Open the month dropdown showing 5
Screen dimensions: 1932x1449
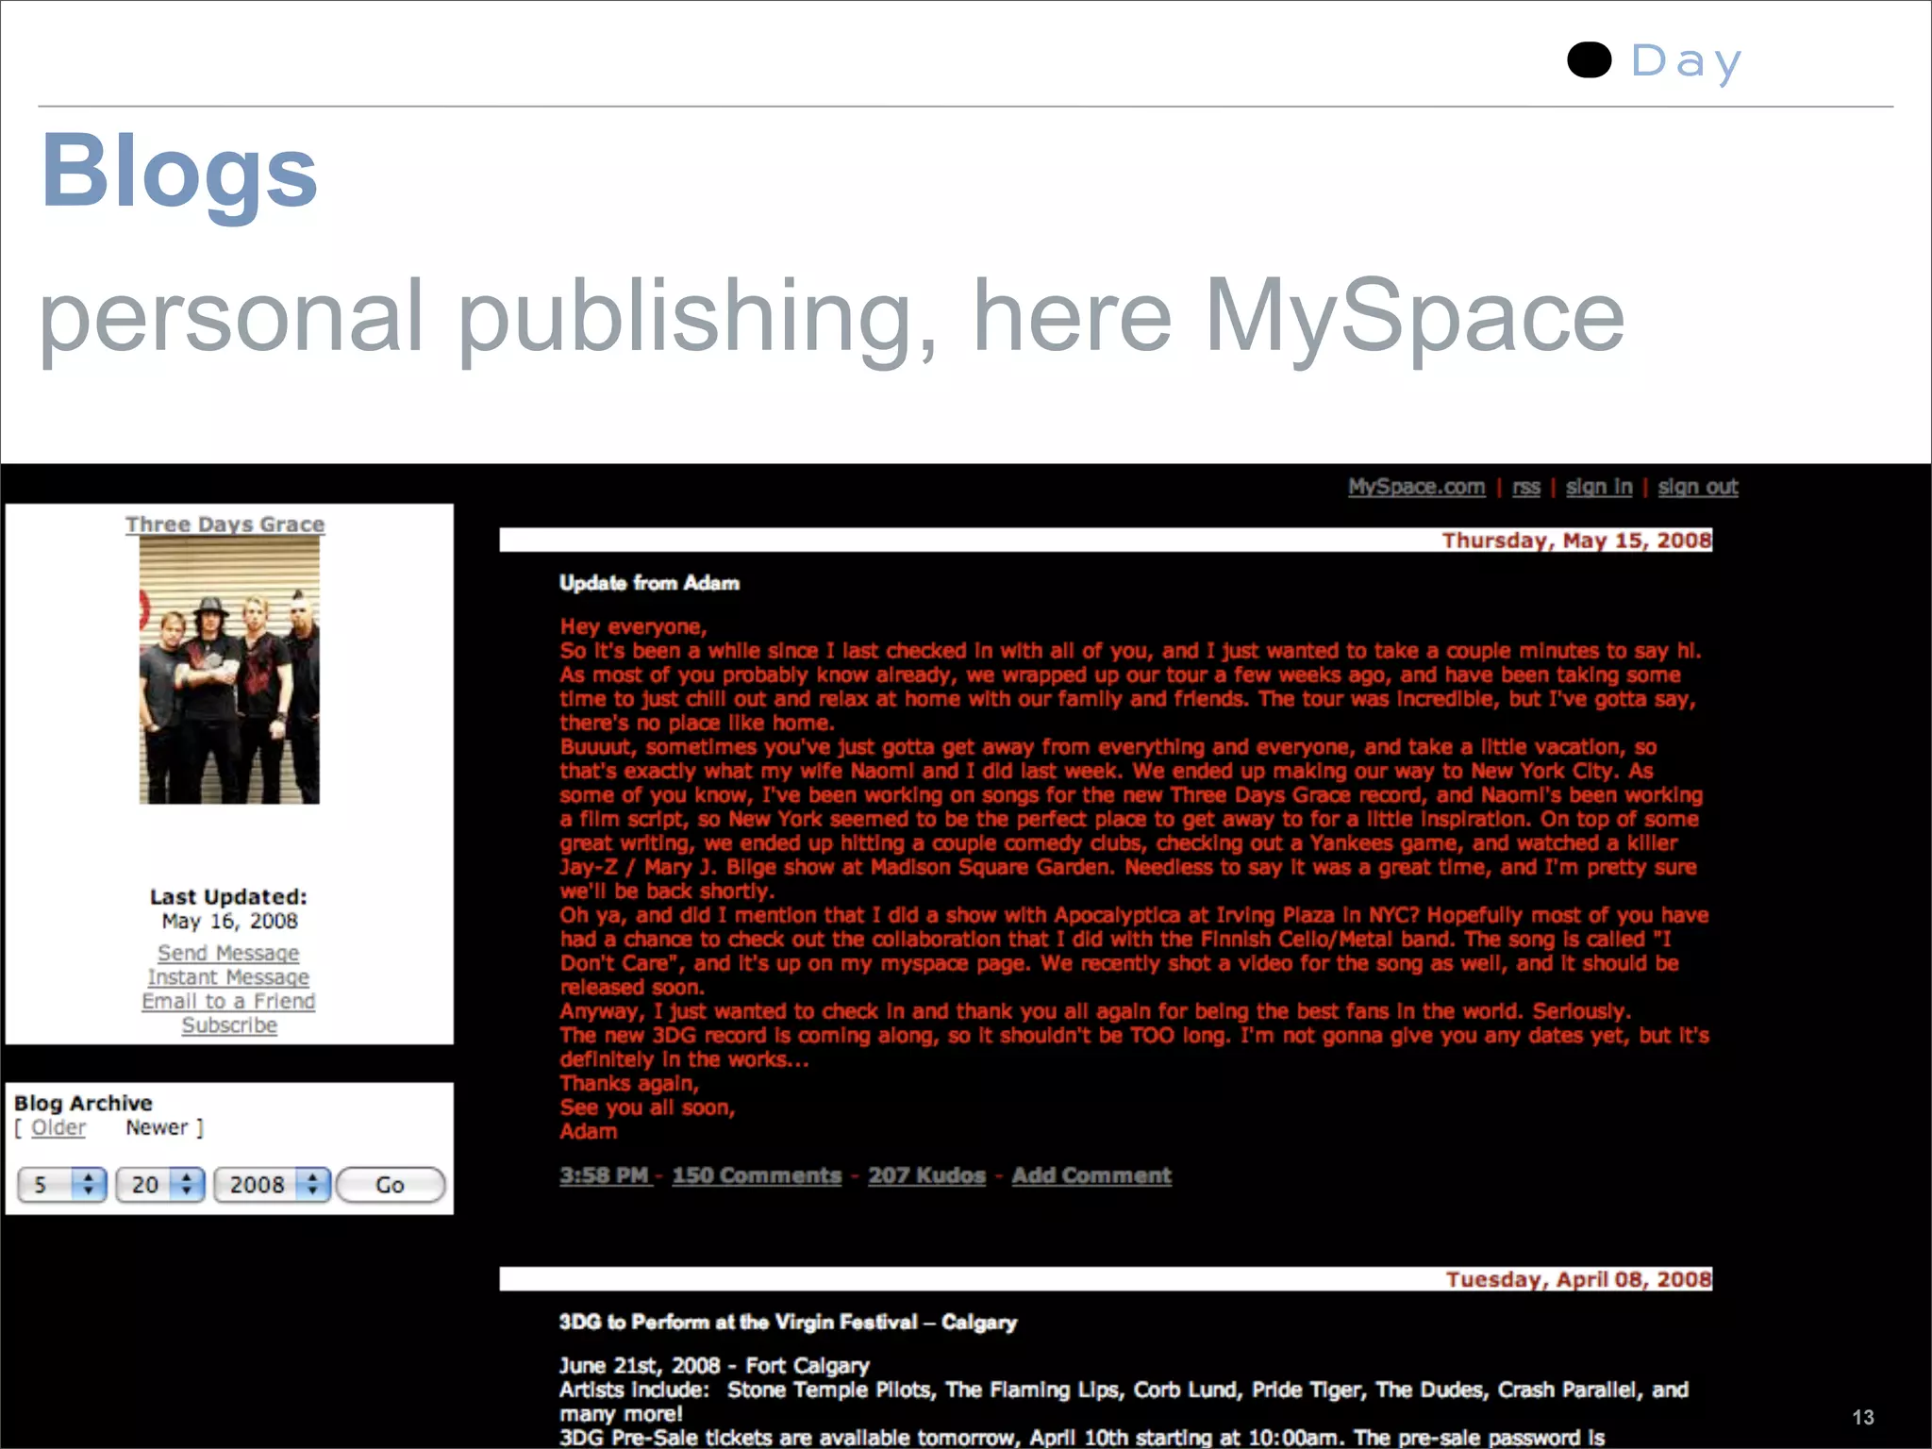(x=62, y=1185)
